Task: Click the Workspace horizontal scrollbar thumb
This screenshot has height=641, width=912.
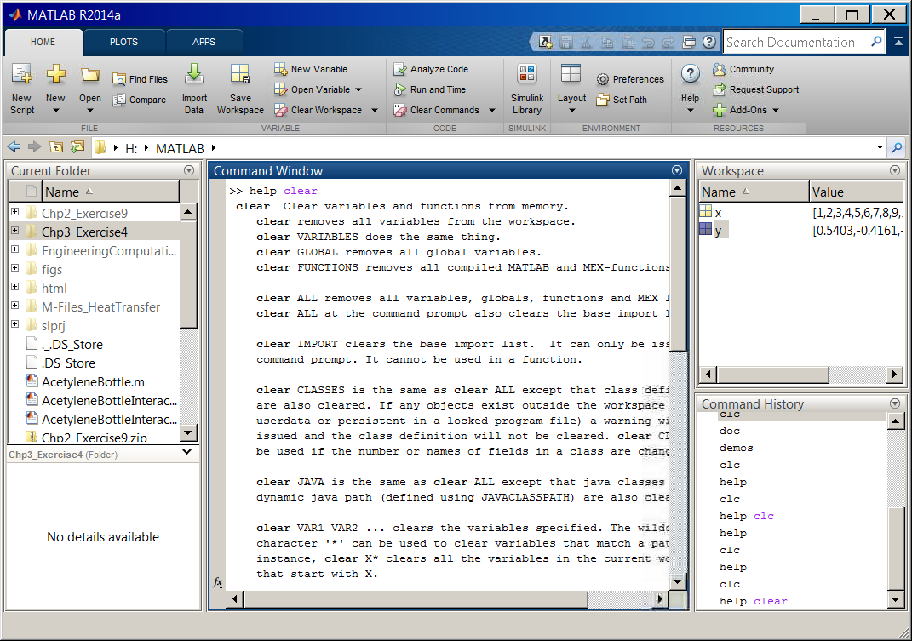Action: click(772, 374)
